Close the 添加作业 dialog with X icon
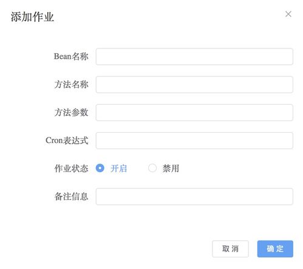This screenshot has height=269, width=303. 288,14
